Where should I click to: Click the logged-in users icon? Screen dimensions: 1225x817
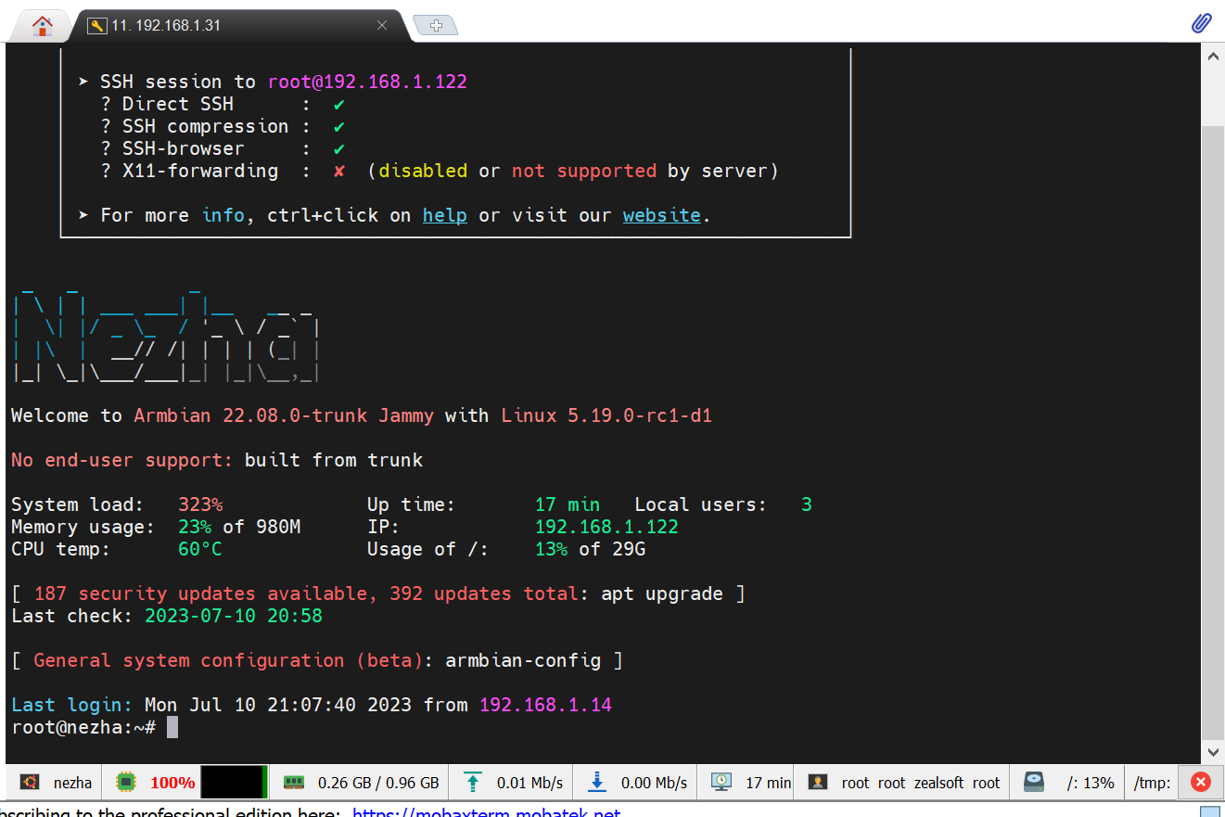click(x=818, y=783)
